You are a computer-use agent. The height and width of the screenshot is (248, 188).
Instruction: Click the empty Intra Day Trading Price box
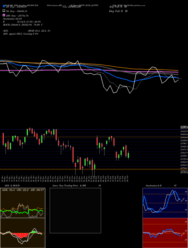(x=75, y=210)
